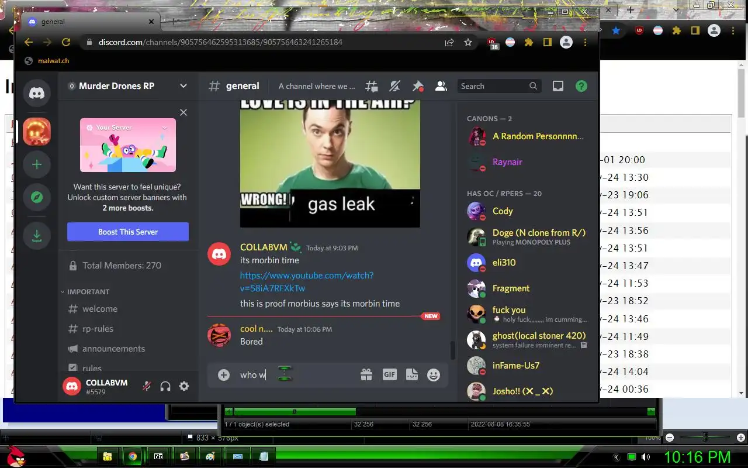Open member Cody in the member list
Screen dimensions: 748x468
pos(527,211)
